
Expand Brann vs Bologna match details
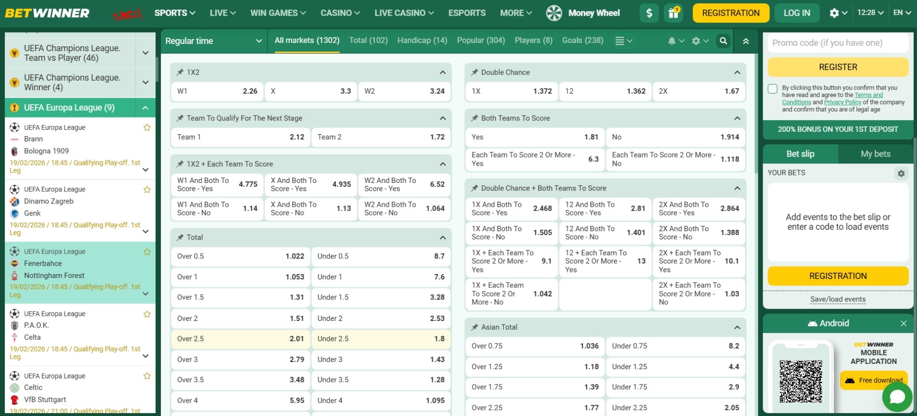tap(145, 170)
